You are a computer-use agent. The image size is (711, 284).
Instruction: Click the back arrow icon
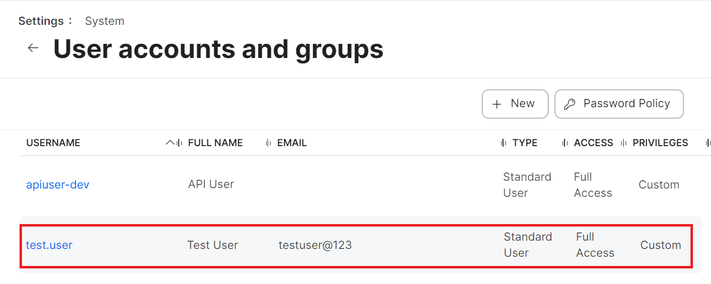pos(33,48)
